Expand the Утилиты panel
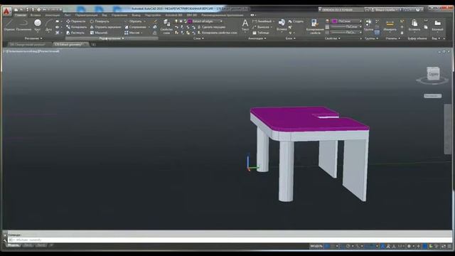455x256 pixels. [x=393, y=38]
